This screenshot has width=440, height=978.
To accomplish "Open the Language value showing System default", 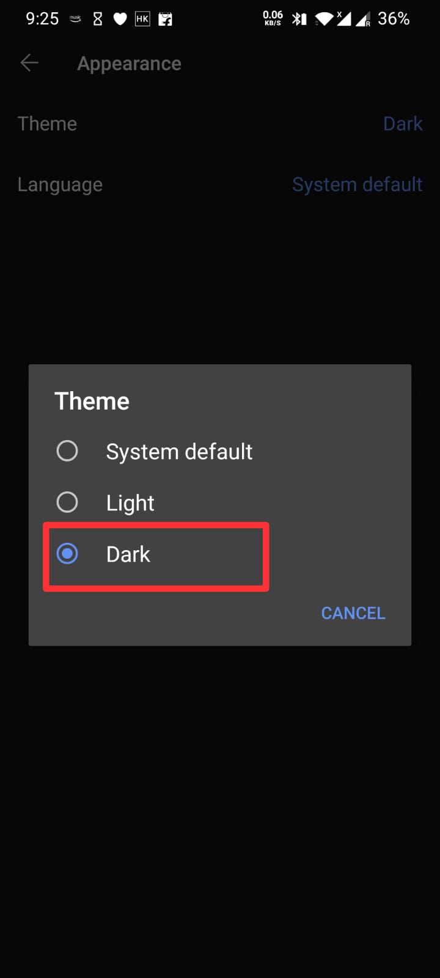I will (x=357, y=185).
